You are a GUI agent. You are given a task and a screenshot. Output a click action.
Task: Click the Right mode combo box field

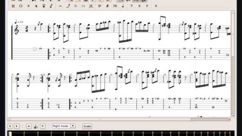[x=61, y=126]
